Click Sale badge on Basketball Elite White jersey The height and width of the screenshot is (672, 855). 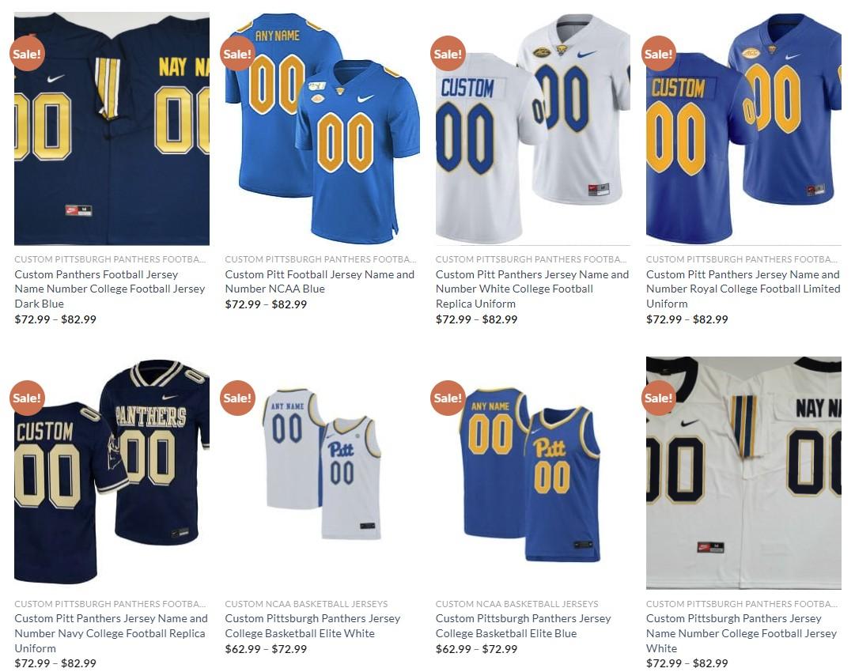(x=237, y=398)
